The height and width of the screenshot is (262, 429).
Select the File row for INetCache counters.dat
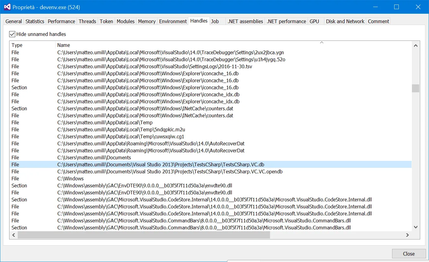coord(211,115)
